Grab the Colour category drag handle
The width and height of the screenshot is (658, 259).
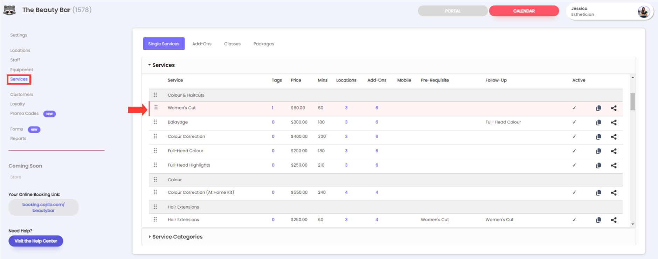tap(155, 179)
